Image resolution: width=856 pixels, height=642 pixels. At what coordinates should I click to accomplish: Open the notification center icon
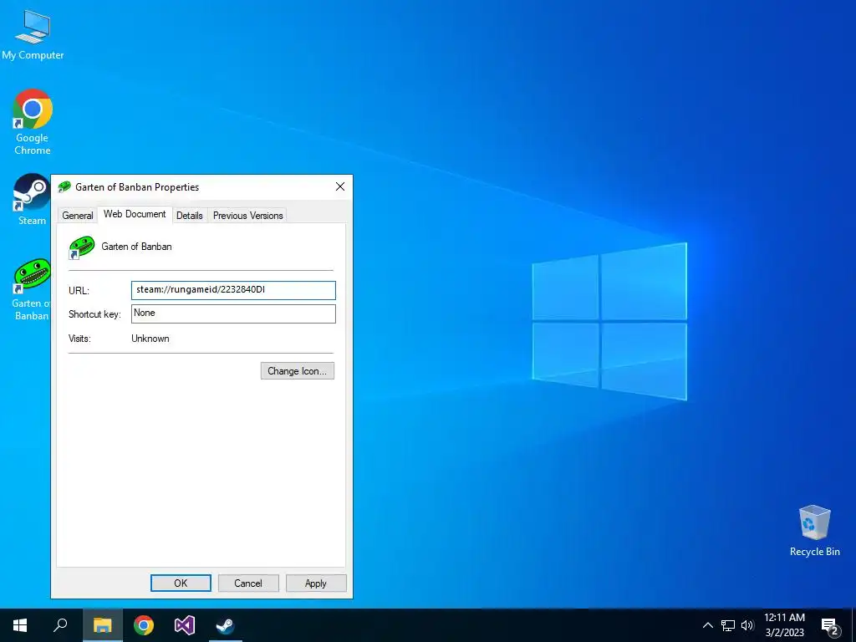click(830, 626)
